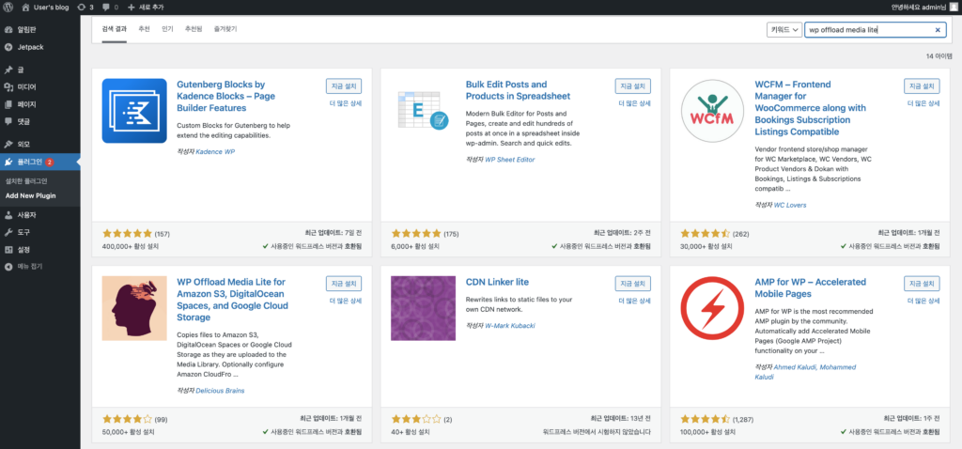Open 더 많은 상세 for WP Offload Media Lite
Image resolution: width=962 pixels, height=449 pixels.
346,301
